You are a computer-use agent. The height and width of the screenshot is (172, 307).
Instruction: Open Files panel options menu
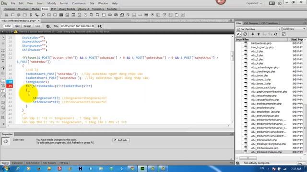tap(305, 23)
